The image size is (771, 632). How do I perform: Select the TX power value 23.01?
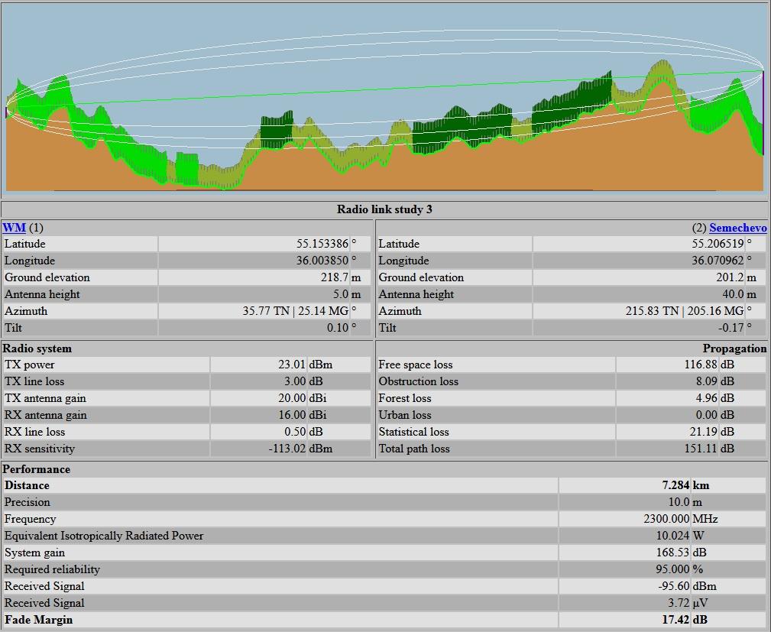coord(291,365)
